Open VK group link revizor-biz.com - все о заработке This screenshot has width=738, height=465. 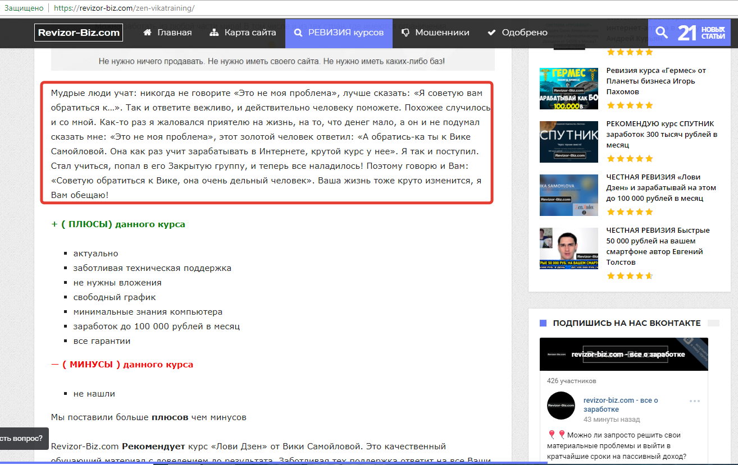click(621, 405)
